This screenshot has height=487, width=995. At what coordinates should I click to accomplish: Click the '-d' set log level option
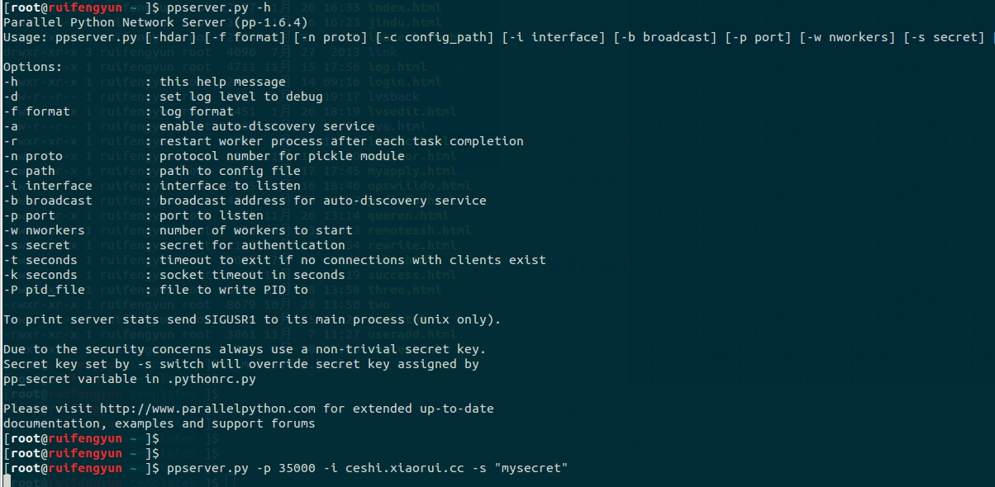point(163,97)
